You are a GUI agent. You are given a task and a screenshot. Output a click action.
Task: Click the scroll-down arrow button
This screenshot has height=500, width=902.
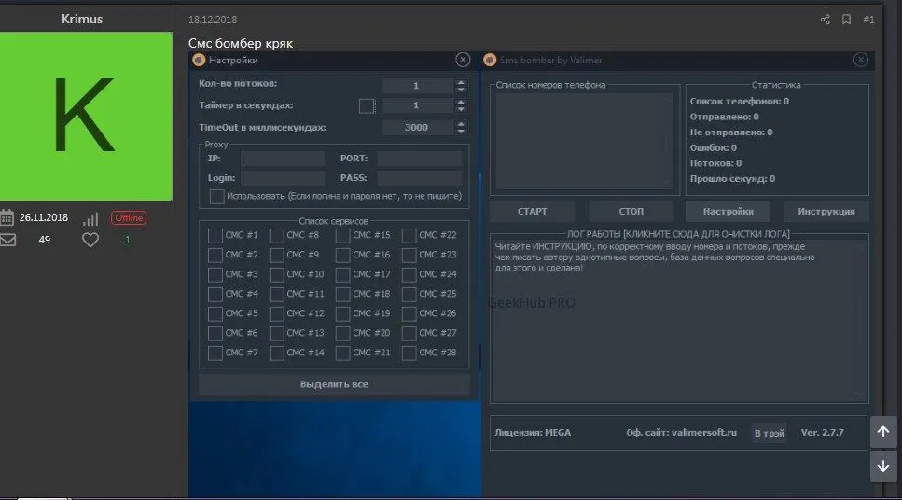click(883, 465)
